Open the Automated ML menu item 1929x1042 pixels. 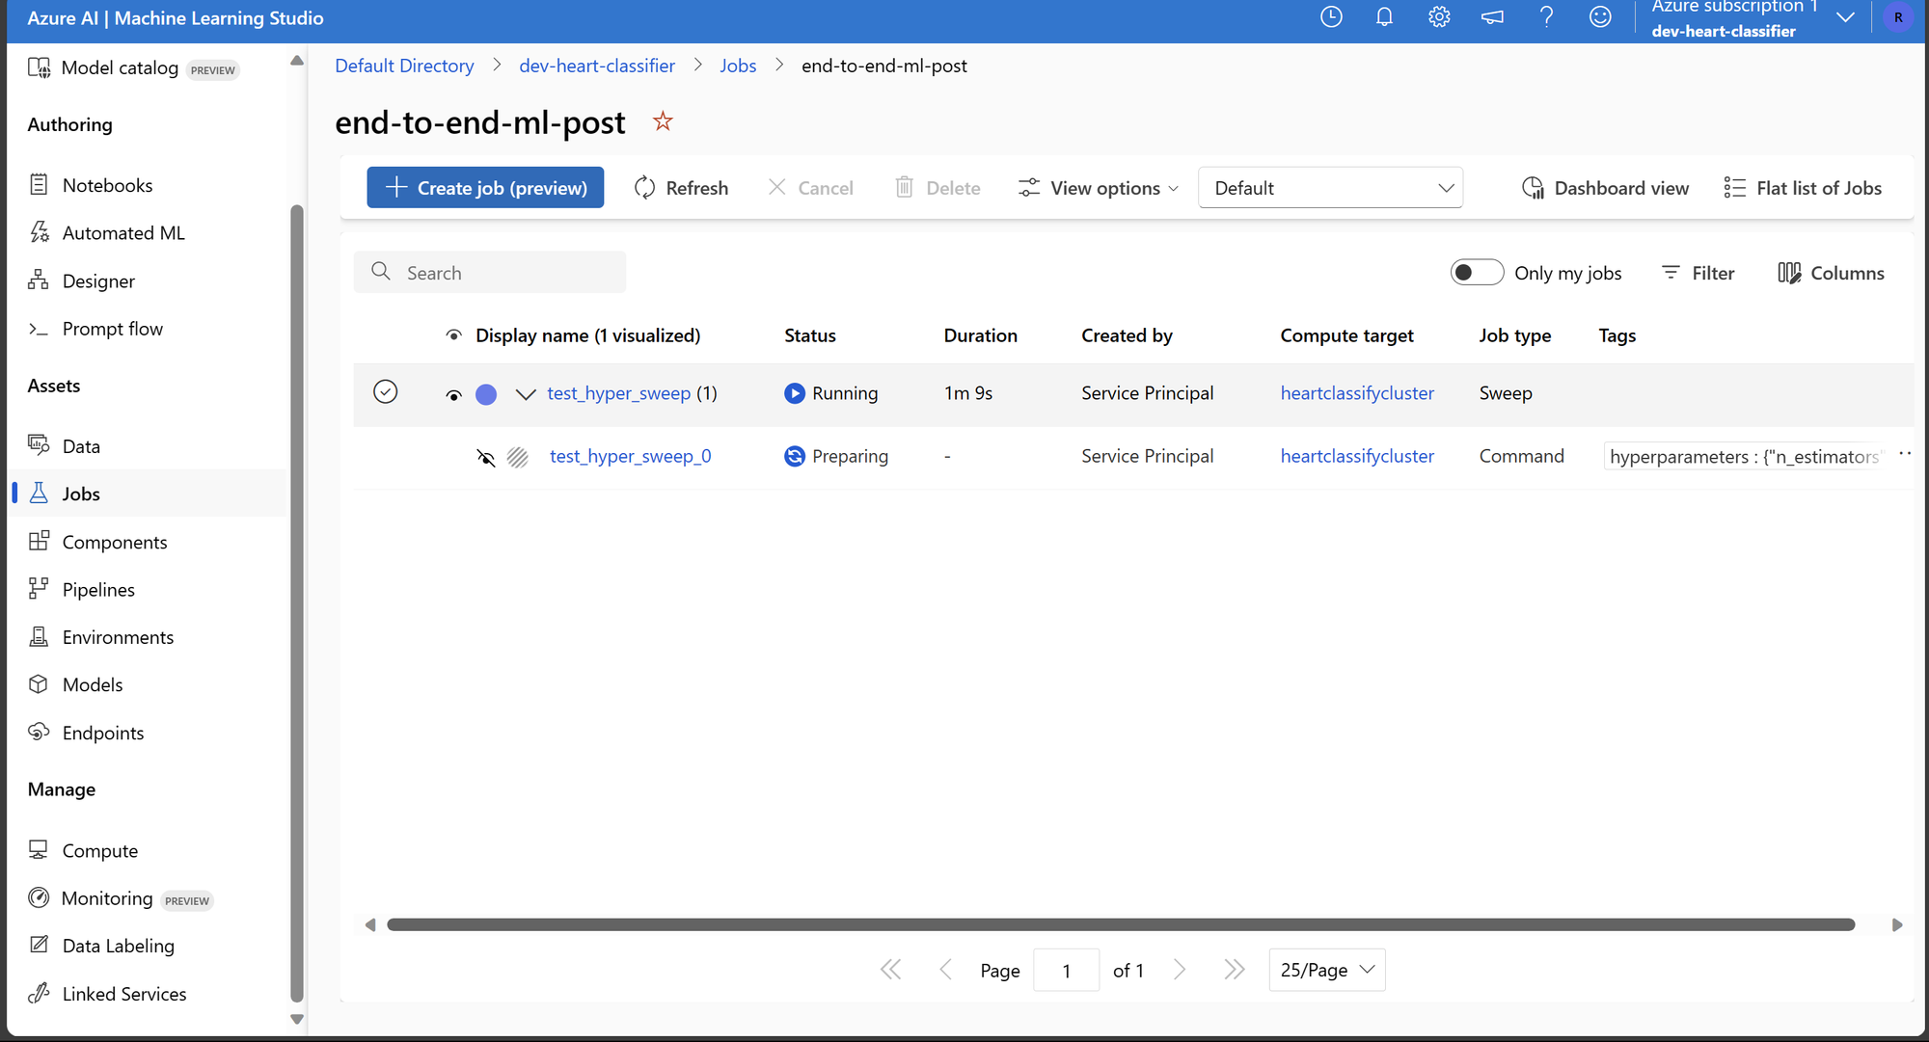point(123,232)
